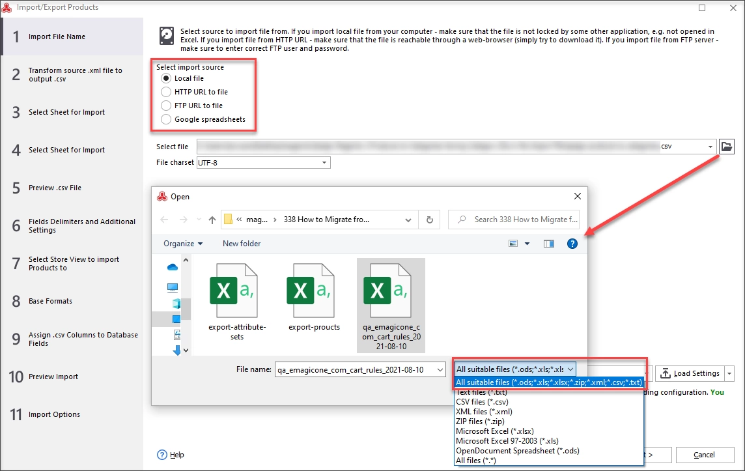This screenshot has height=471, width=745.
Task: Go to step 7 Select Store View
Action: tap(72, 263)
